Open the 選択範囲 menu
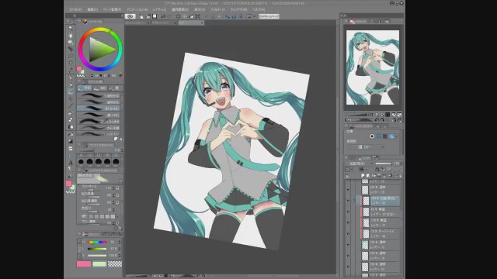Screen dimensions: 497x279 pyautogui.click(x=180, y=9)
